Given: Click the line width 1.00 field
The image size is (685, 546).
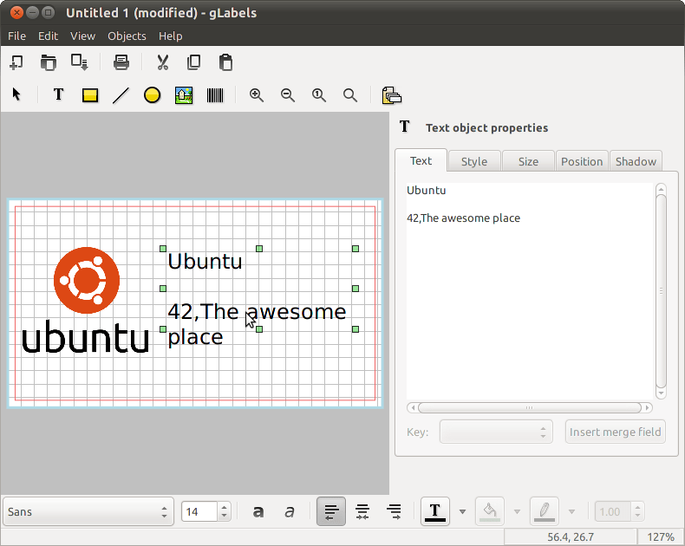Looking at the screenshot, I should pos(613,511).
